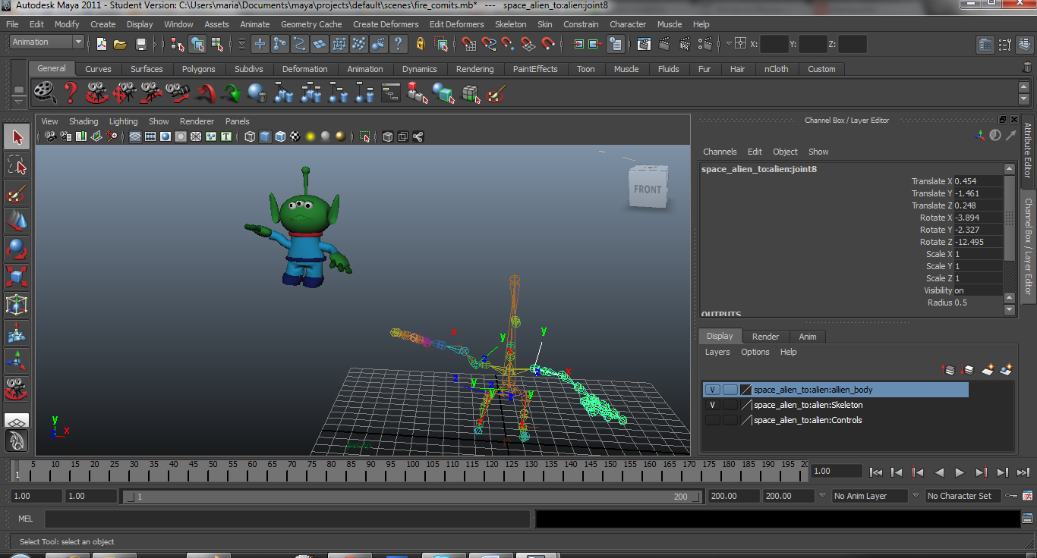1037x558 pixels.
Task: Open the Render Settings clapperboard icon
Action: point(705,44)
